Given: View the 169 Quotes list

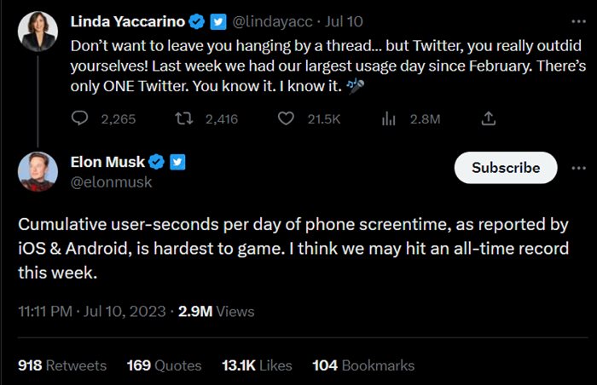Looking at the screenshot, I should [x=164, y=365].
